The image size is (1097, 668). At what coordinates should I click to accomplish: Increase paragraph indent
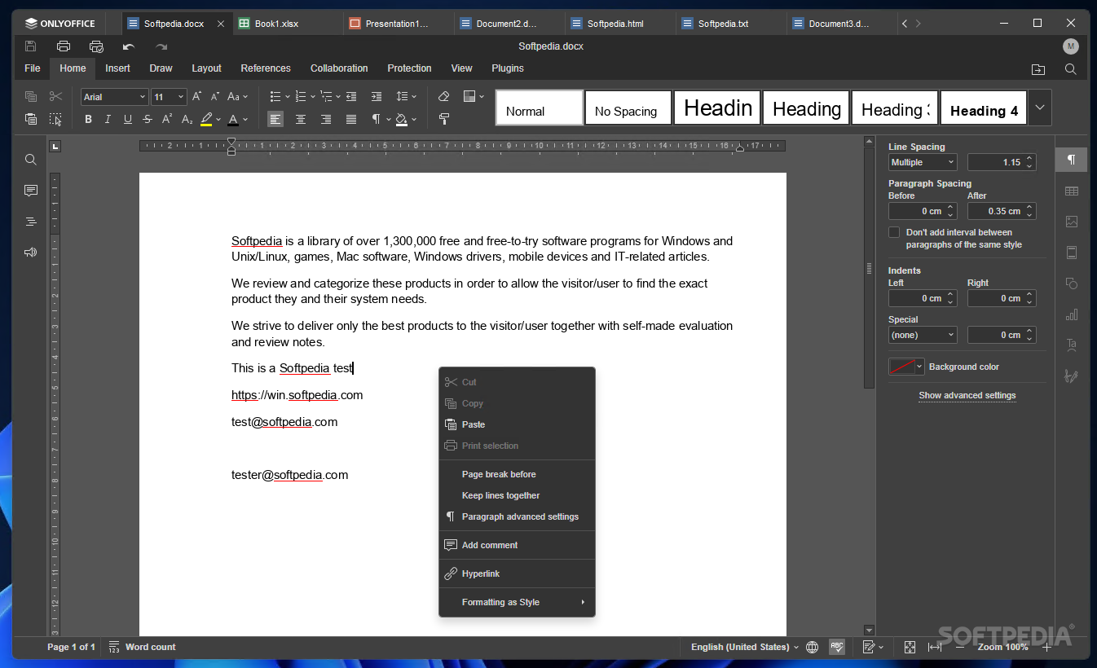(x=376, y=96)
